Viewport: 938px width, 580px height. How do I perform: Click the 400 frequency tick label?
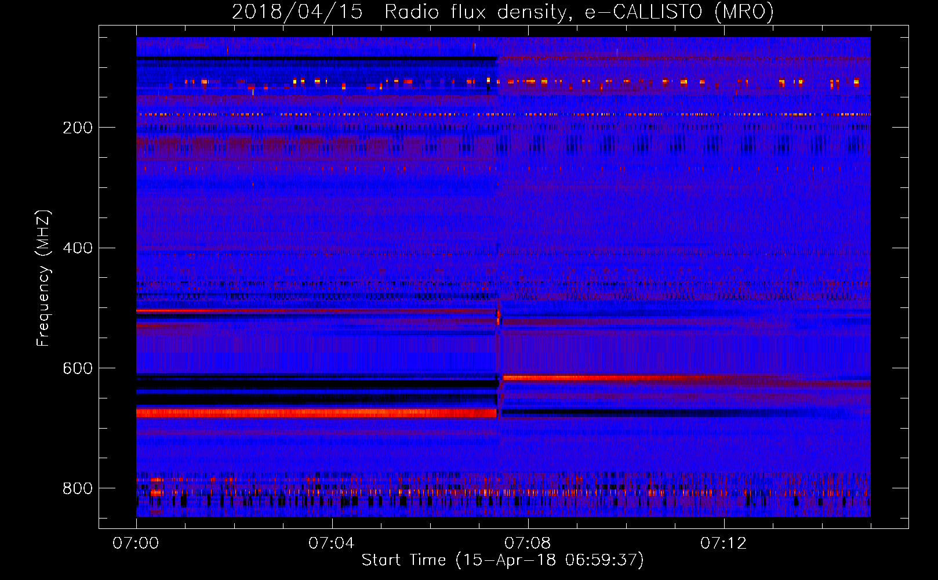[78, 248]
